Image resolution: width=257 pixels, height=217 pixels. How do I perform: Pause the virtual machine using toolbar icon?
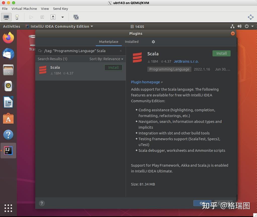point(42,17)
